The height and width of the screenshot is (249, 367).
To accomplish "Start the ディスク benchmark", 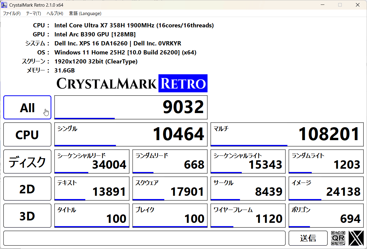I will 27,161.
